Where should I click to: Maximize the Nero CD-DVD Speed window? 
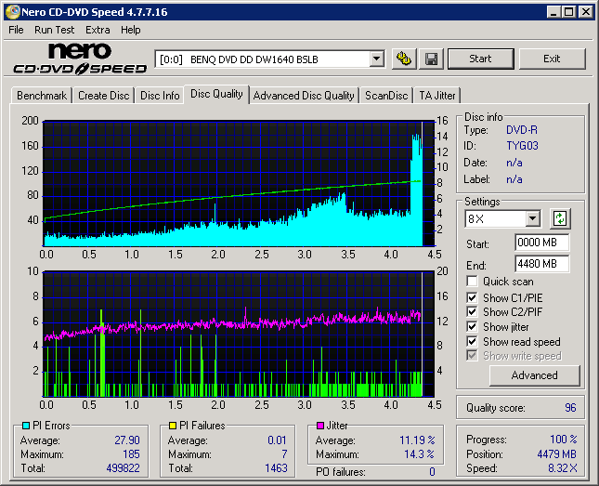pos(569,12)
